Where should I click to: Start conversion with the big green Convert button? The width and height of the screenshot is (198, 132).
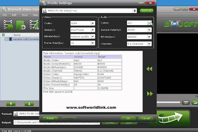pos(170,118)
